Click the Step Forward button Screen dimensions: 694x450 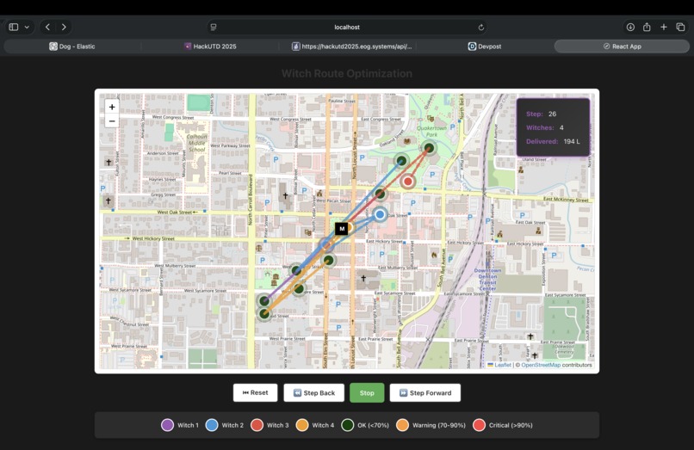[424, 392]
